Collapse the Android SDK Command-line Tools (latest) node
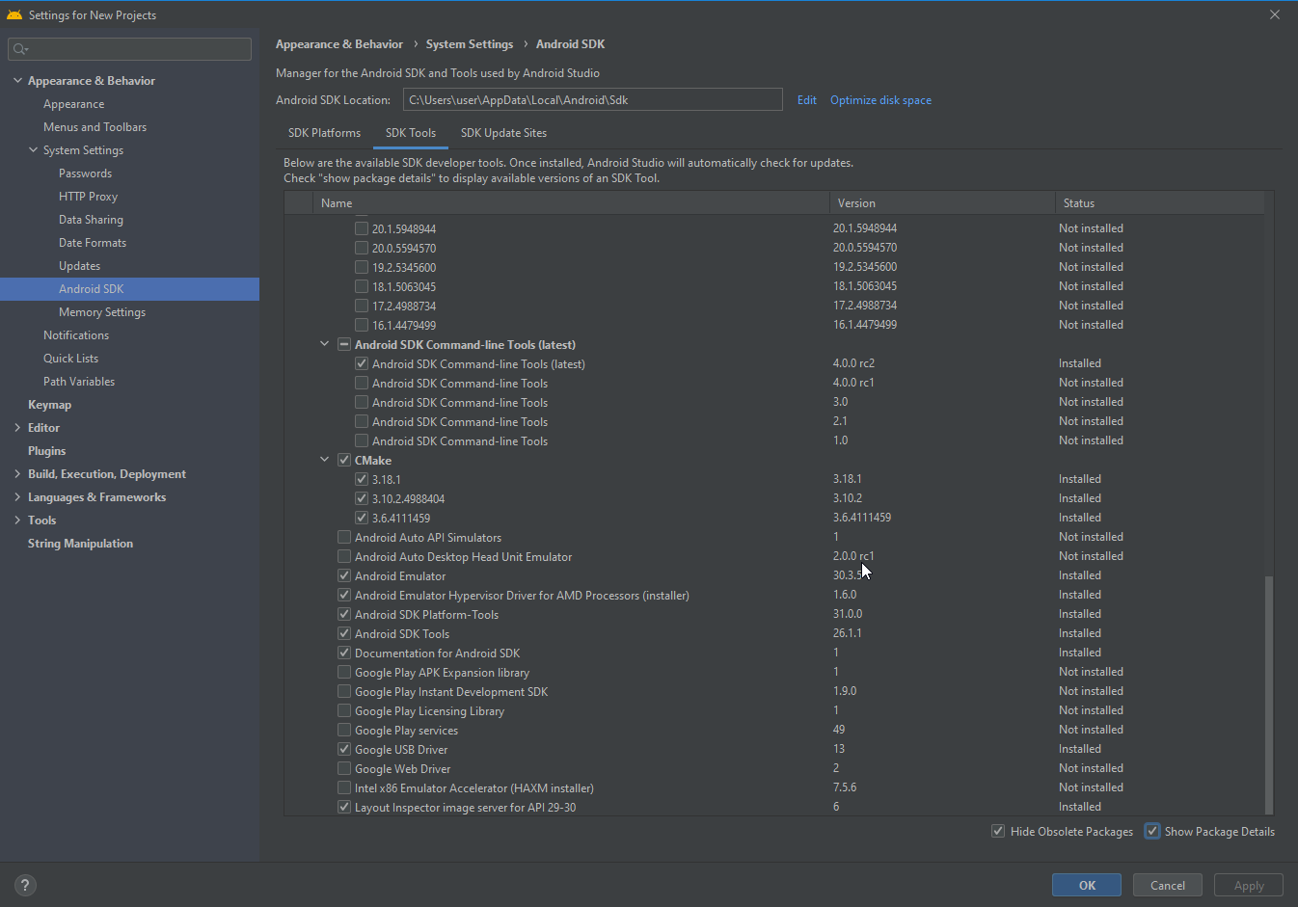Viewport: 1298px width, 907px height. pos(324,344)
